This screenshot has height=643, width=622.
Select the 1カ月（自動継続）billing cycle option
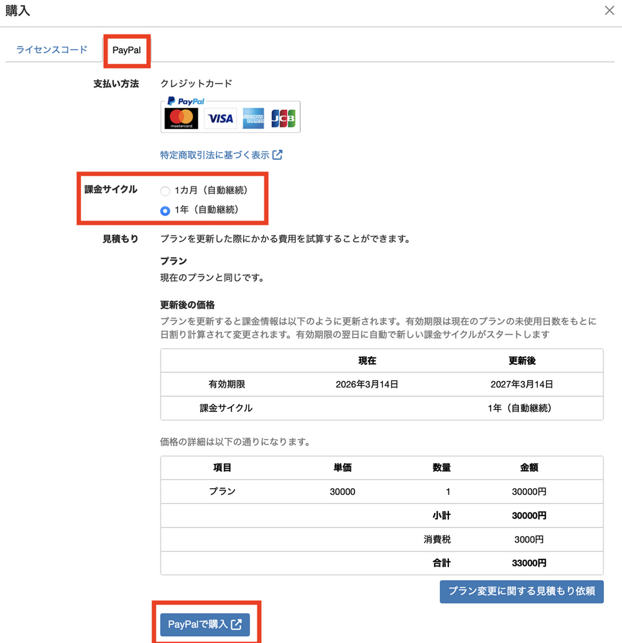(x=165, y=191)
